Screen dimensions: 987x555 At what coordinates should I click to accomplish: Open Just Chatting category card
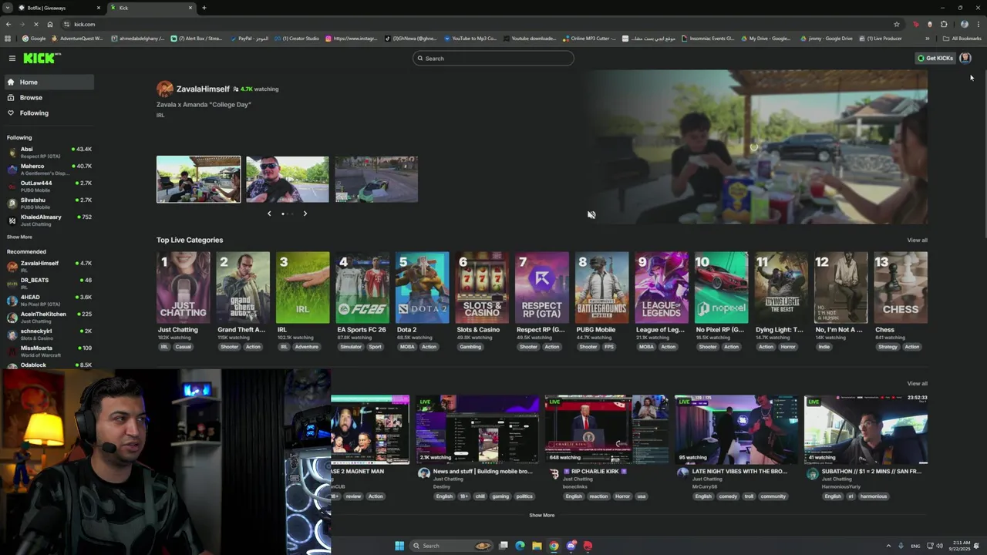[183, 288]
